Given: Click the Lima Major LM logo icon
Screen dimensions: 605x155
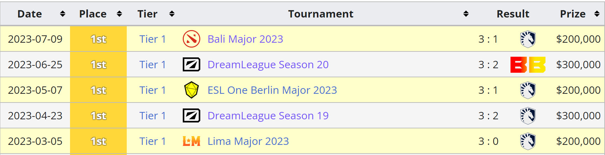Looking at the screenshot, I should [x=192, y=141].
